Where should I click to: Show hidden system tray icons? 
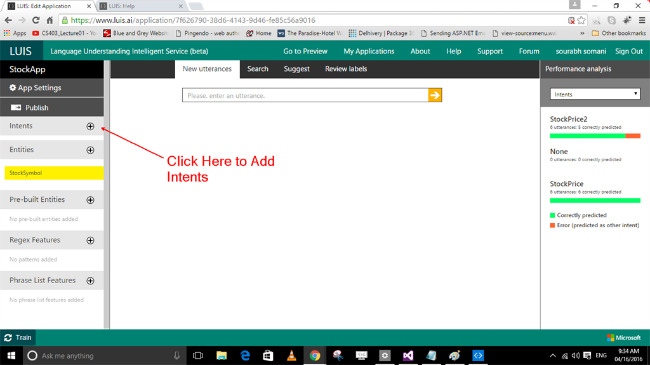[x=553, y=355]
